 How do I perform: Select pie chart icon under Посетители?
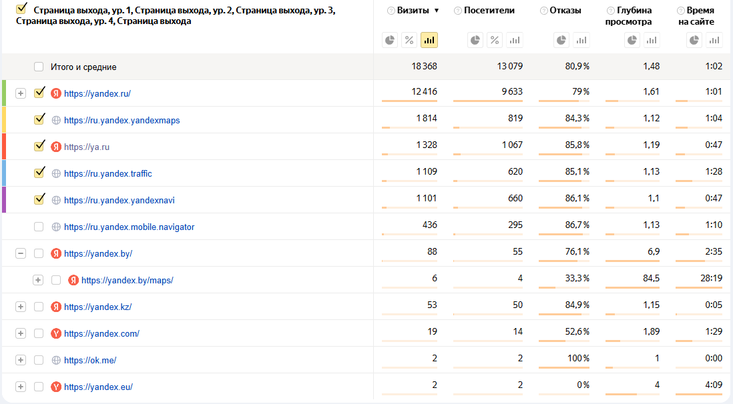475,40
